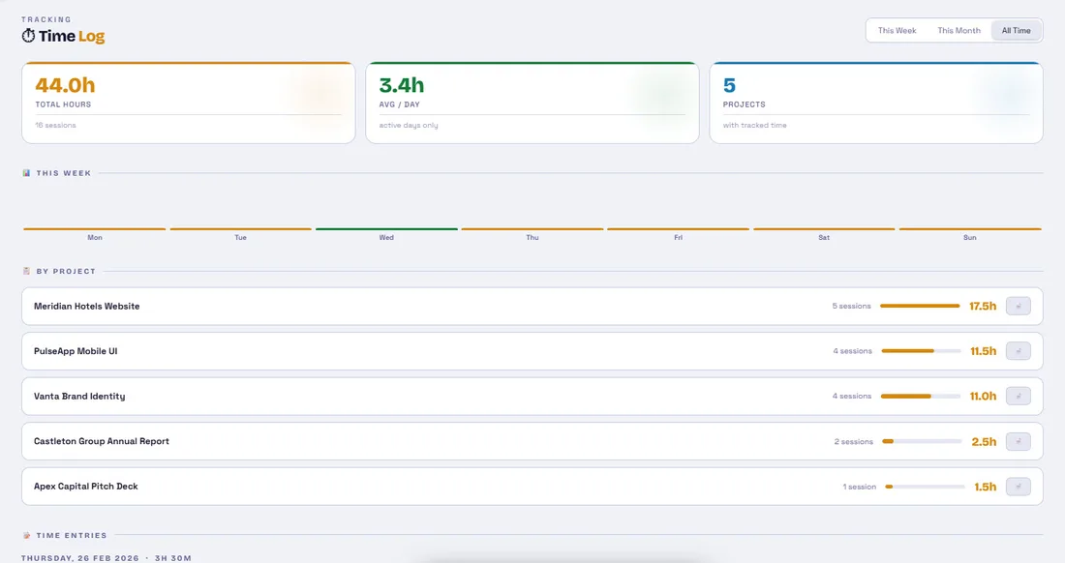The height and width of the screenshot is (563, 1065).
Task: Click the memo icon beside TIME ENTRIES heading
Action: coord(27,535)
